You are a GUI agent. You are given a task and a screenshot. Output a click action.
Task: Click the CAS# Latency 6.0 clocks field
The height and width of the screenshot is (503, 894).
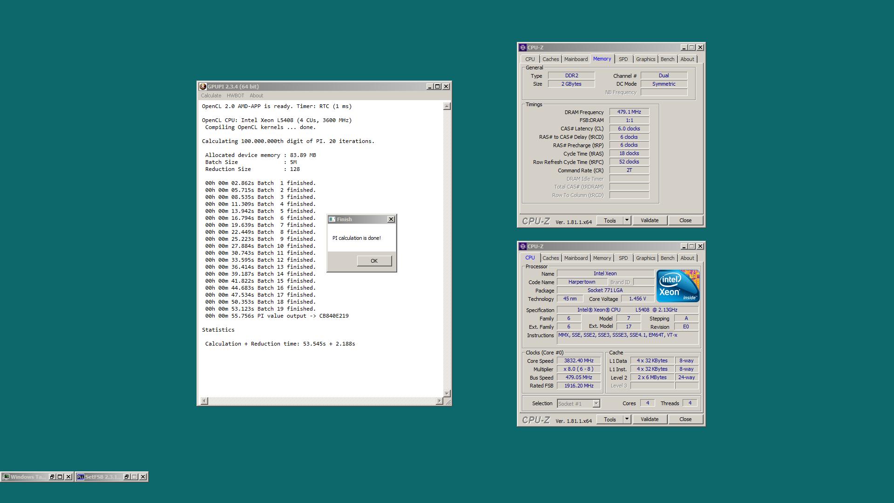[x=629, y=129]
